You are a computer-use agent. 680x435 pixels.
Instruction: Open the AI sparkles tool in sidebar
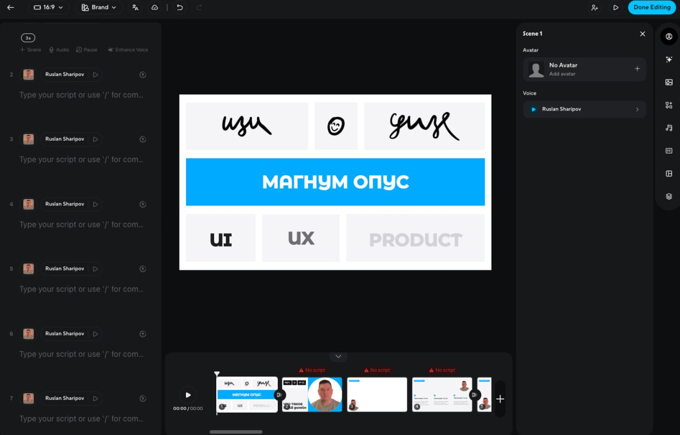pyautogui.click(x=669, y=59)
